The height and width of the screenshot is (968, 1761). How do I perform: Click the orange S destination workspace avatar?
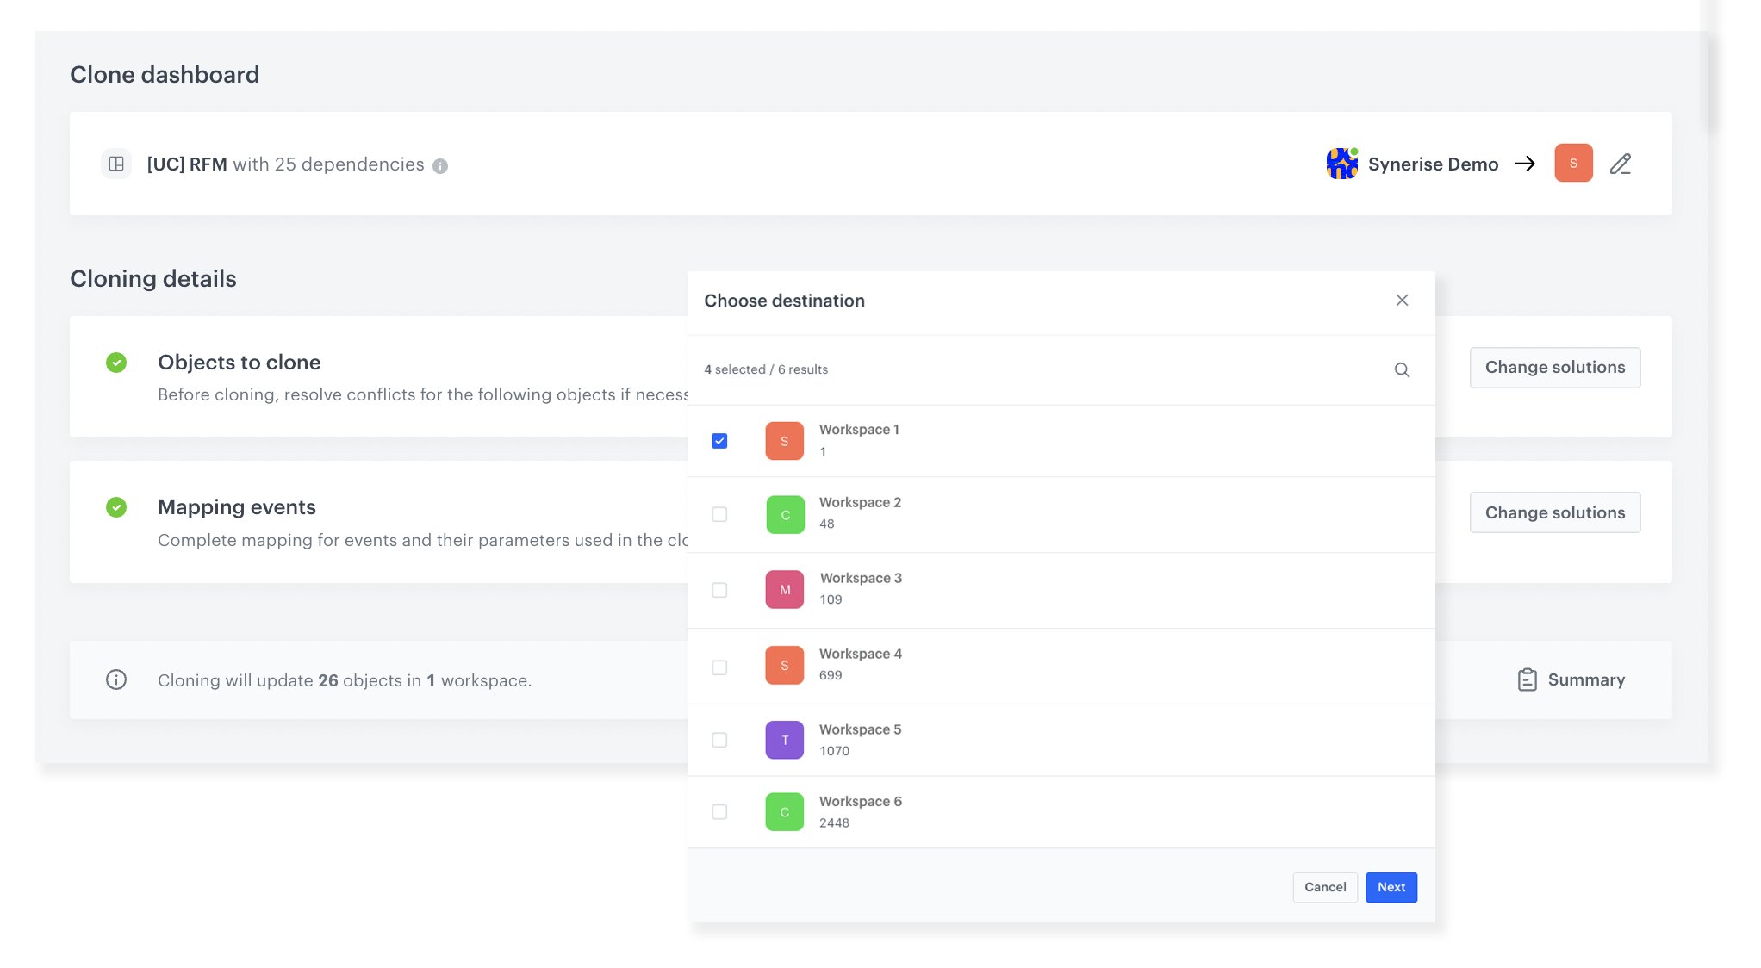tap(1573, 163)
